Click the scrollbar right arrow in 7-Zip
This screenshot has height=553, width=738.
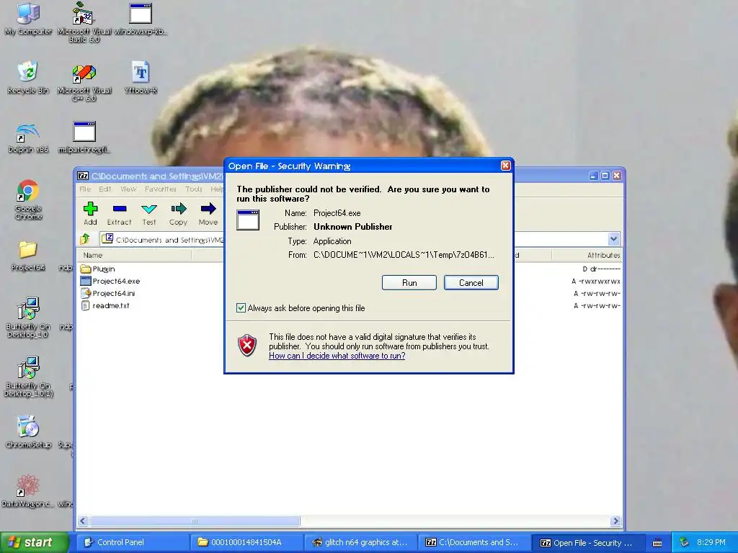point(615,521)
